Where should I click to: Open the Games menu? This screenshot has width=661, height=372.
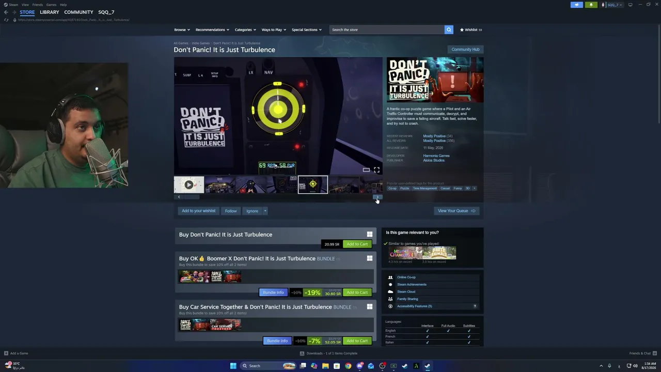pyautogui.click(x=51, y=5)
